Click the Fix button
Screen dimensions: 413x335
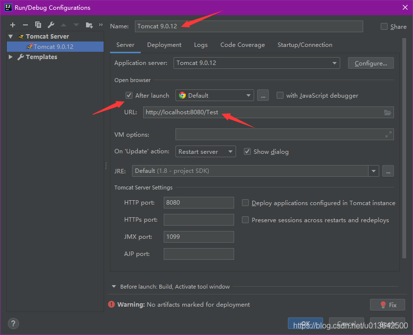(388, 305)
